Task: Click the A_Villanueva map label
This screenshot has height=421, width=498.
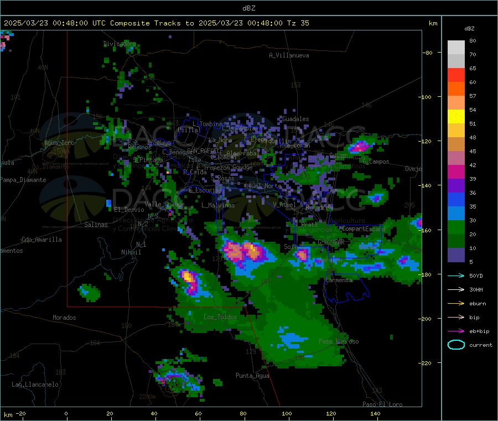Action: 289,55
